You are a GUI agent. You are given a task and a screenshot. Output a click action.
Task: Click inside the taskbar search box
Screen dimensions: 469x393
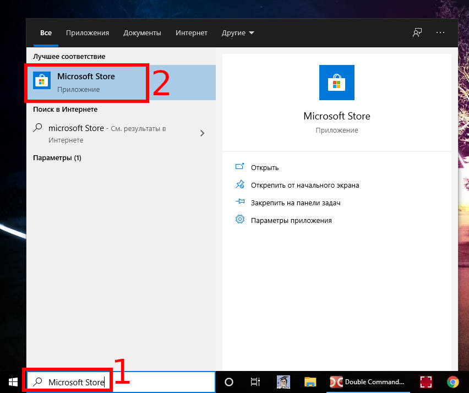[x=160, y=382]
